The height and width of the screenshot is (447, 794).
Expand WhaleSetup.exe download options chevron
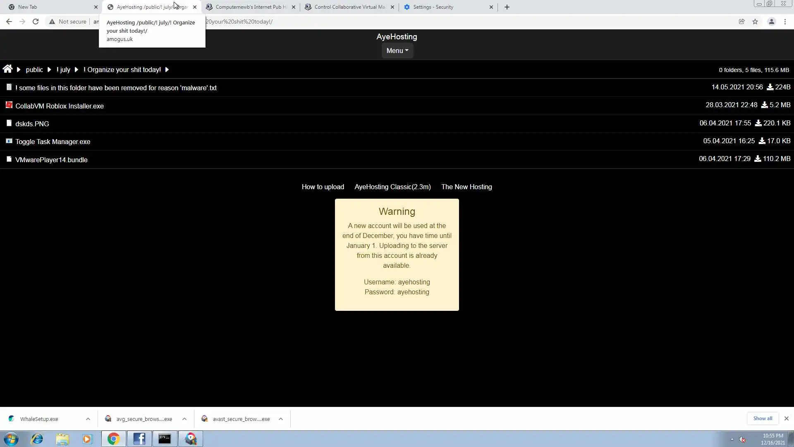pyautogui.click(x=88, y=419)
